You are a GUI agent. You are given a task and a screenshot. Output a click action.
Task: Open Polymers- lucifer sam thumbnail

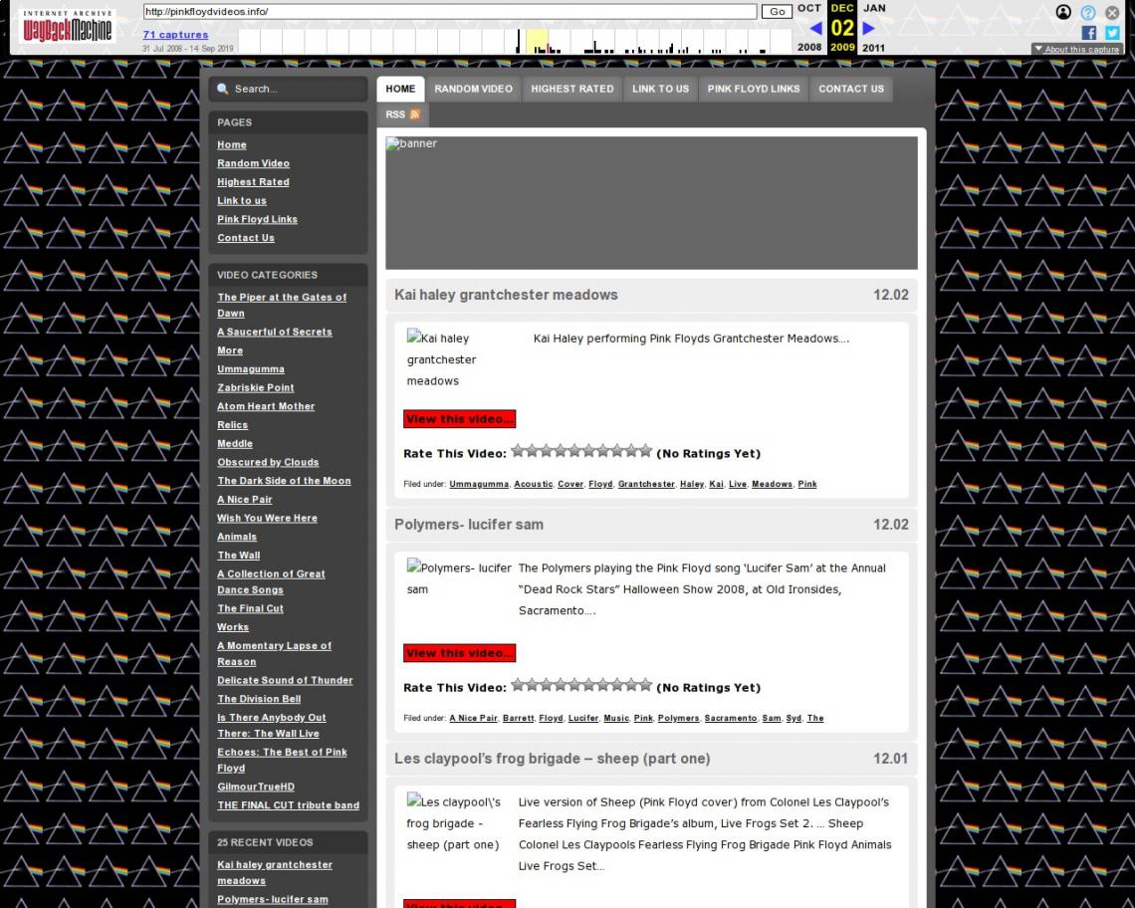pyautogui.click(x=459, y=578)
